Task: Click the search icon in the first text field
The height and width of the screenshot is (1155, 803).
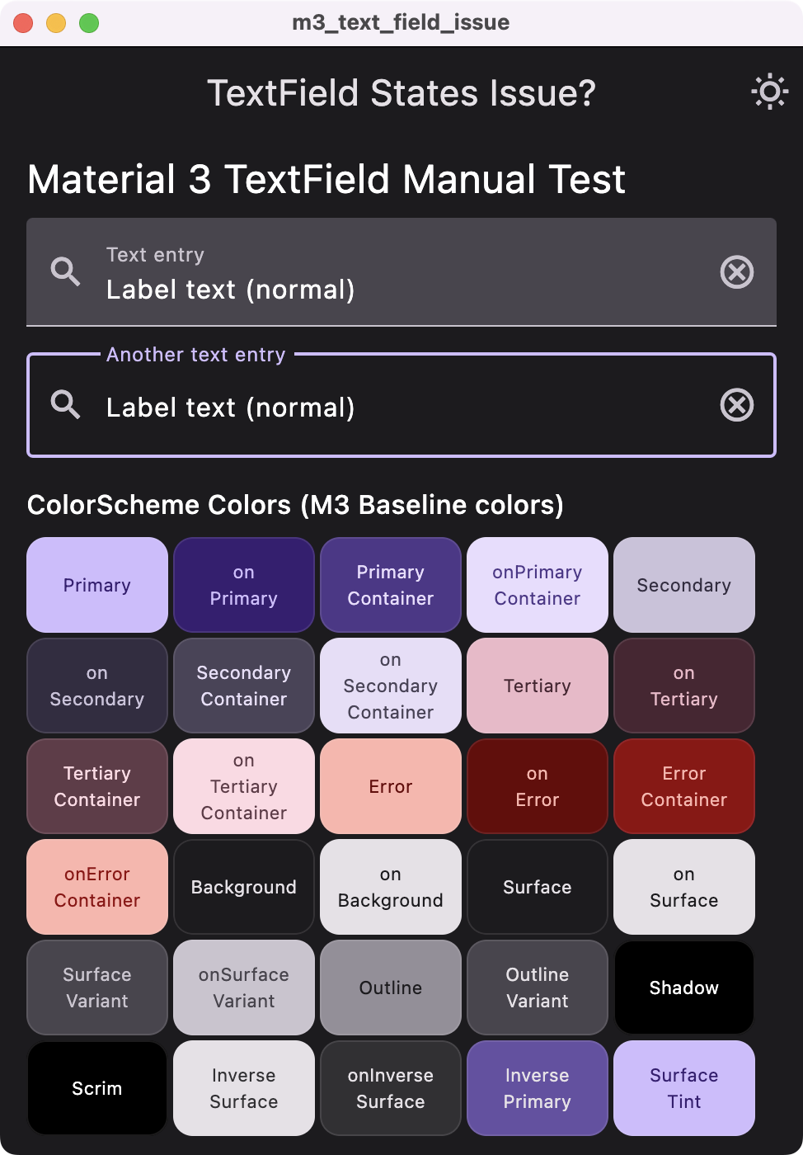Action: tap(66, 272)
